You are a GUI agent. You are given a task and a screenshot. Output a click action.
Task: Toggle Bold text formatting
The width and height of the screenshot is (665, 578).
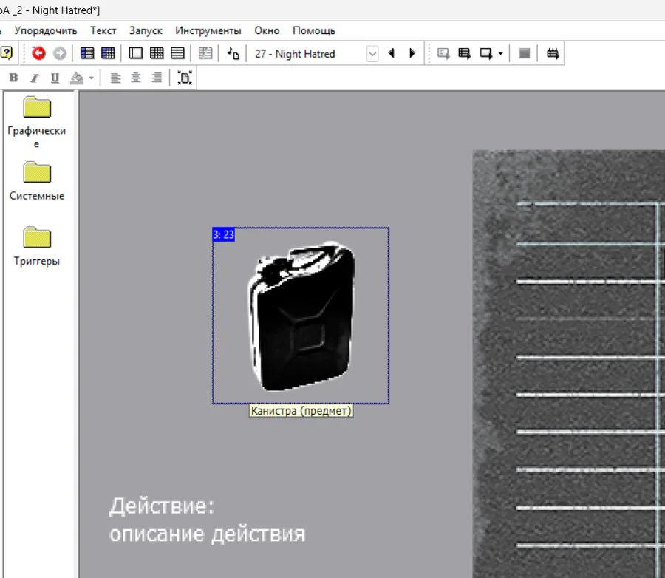(x=13, y=78)
